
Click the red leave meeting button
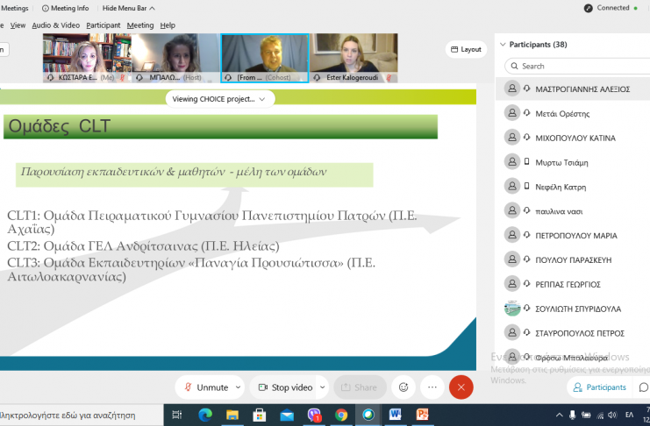461,387
